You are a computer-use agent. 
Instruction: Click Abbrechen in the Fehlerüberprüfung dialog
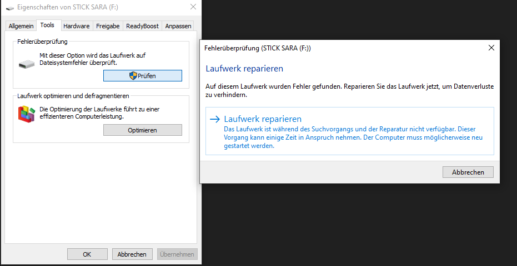click(x=468, y=172)
